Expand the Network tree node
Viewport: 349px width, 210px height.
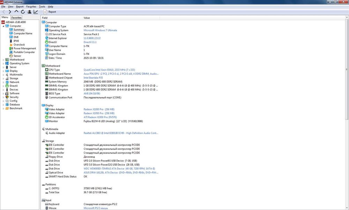click(3, 82)
